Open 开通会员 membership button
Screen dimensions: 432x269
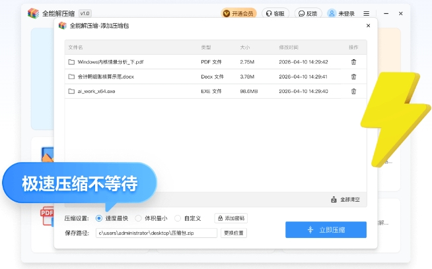click(238, 13)
